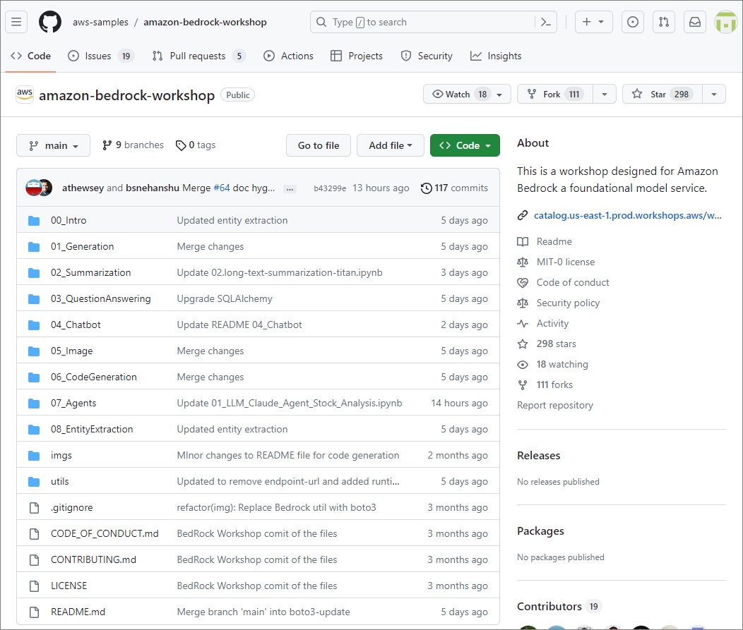Viewport: 743px width, 630px height.
Task: Open the 06_CodeGeneration folder
Action: [94, 377]
